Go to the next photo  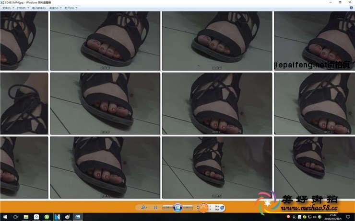pos(188,207)
